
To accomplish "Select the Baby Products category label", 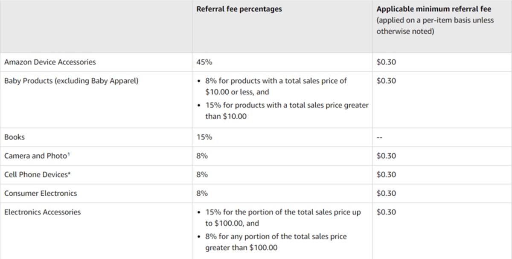I will point(71,81).
